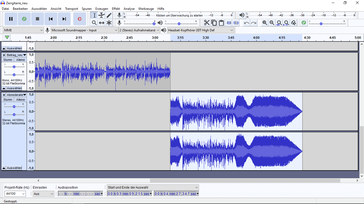Start recording with the red Record button
364x204 pixels.
(x=80, y=19)
